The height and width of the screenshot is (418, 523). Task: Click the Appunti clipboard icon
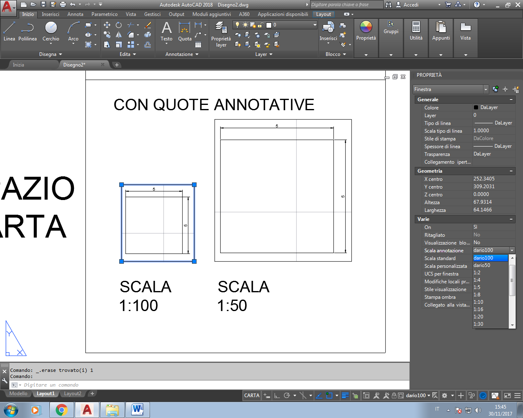tap(441, 27)
